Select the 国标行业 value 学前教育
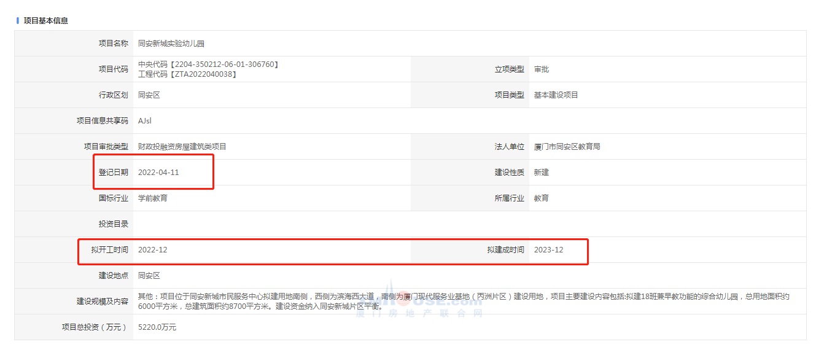This screenshot has height=347, width=816. coord(152,198)
